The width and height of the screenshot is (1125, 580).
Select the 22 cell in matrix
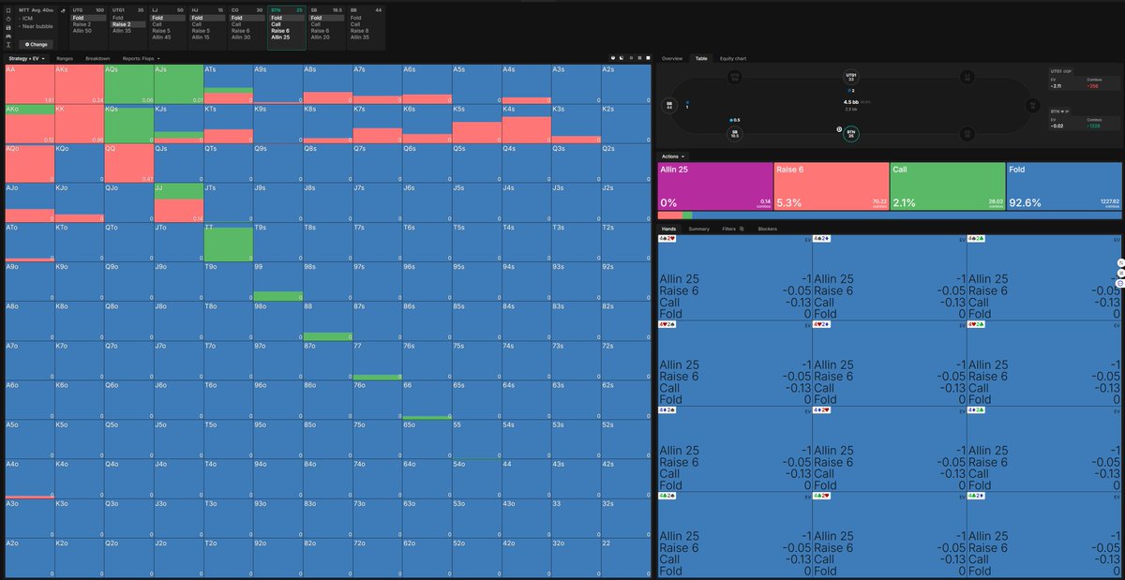pyautogui.click(x=626, y=557)
